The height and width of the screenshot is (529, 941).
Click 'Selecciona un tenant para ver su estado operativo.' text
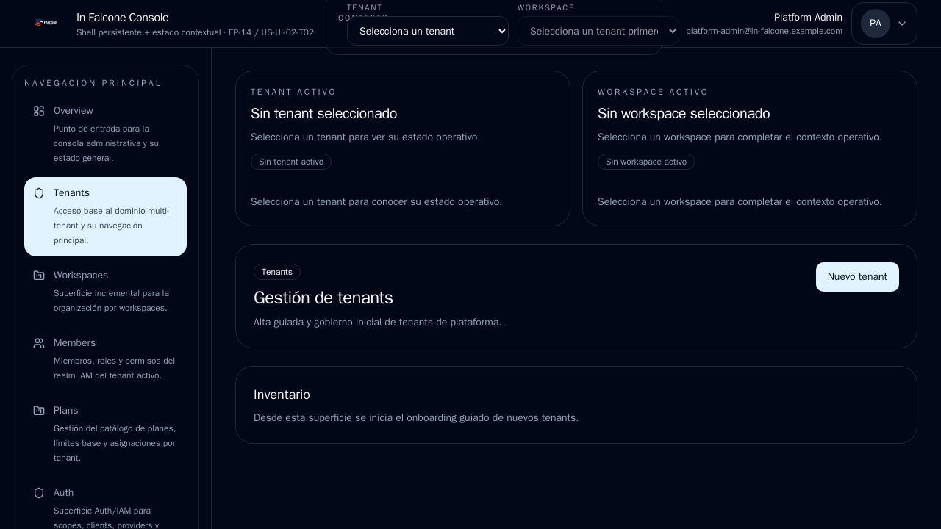pyautogui.click(x=365, y=137)
